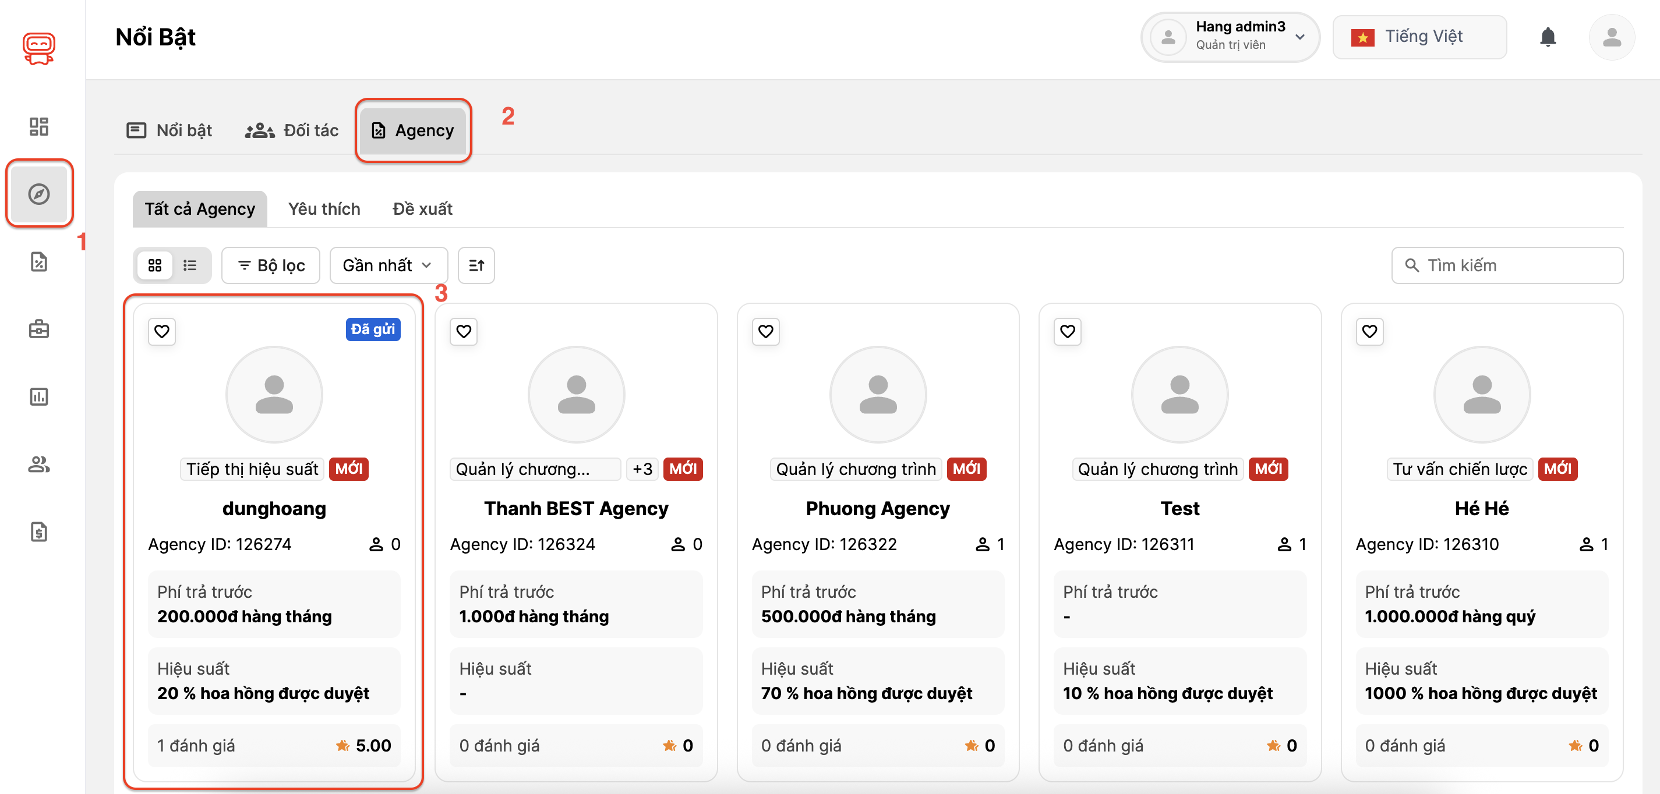The height and width of the screenshot is (794, 1660).
Task: Open the Thanh BEST Agency avatar thumbnail
Action: (x=576, y=395)
